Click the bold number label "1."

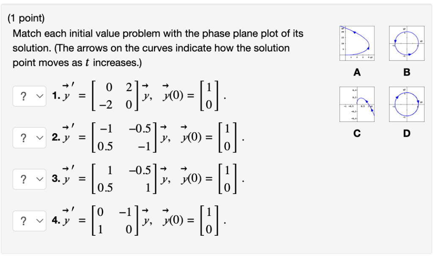click(55, 96)
